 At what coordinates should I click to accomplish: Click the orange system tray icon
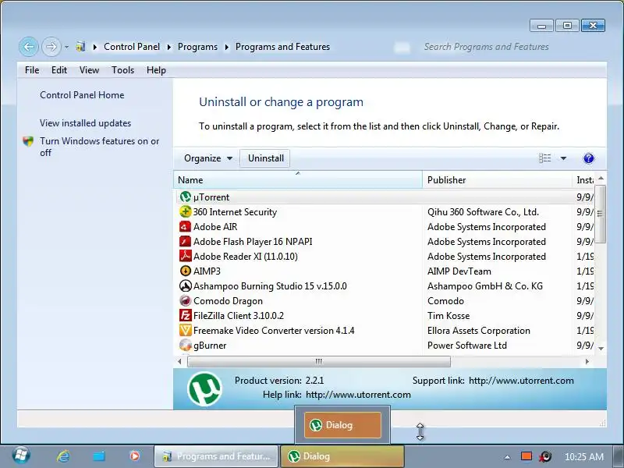[526, 456]
